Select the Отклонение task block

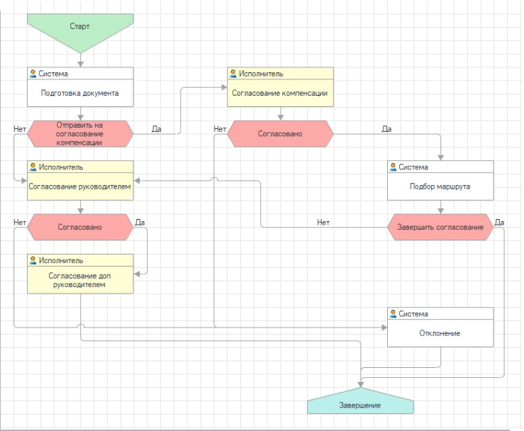click(440, 327)
